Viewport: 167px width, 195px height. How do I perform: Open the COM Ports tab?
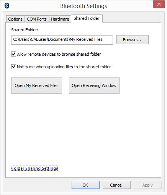coord(37,19)
